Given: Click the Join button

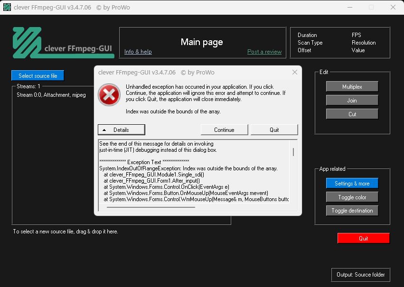Looking at the screenshot, I should click(352, 101).
